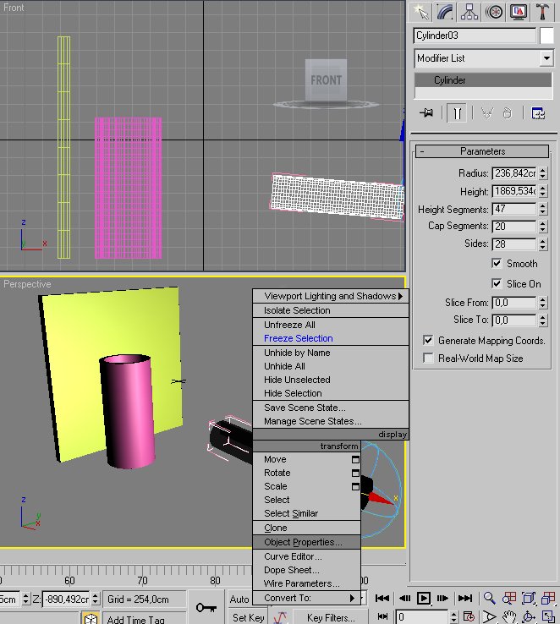Viewport: 560px width, 624px height.
Task: Open Scale transform settings box
Action: point(355,487)
